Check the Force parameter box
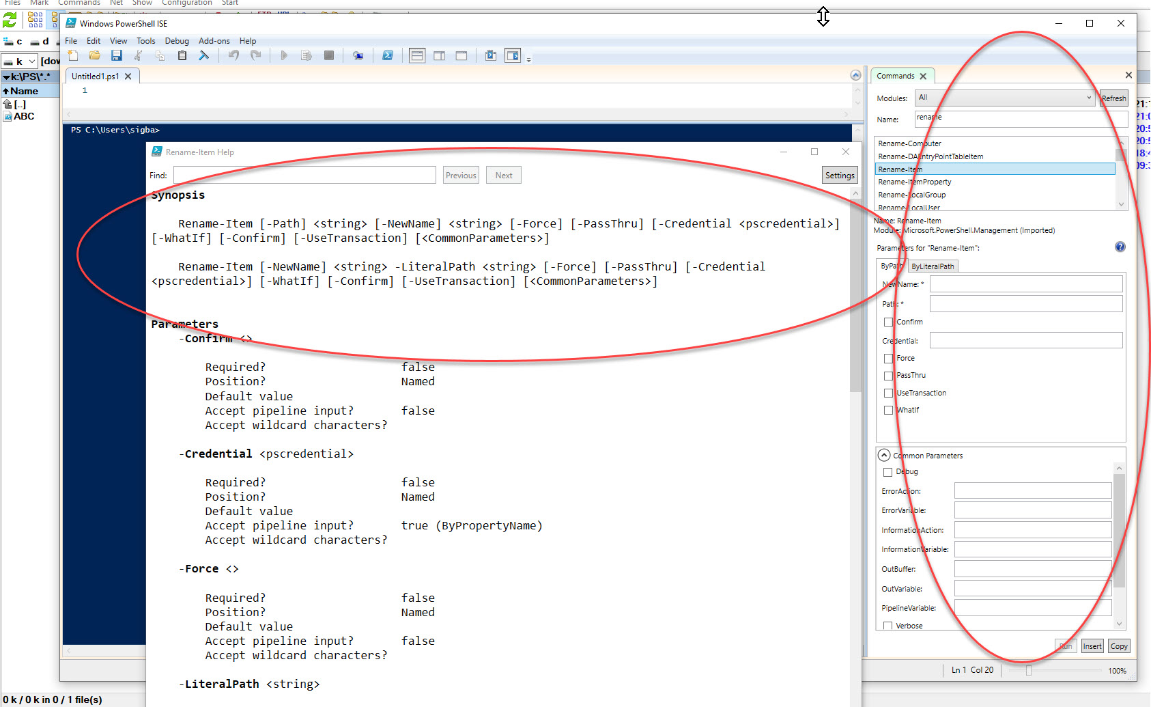The height and width of the screenshot is (707, 1151). [888, 359]
